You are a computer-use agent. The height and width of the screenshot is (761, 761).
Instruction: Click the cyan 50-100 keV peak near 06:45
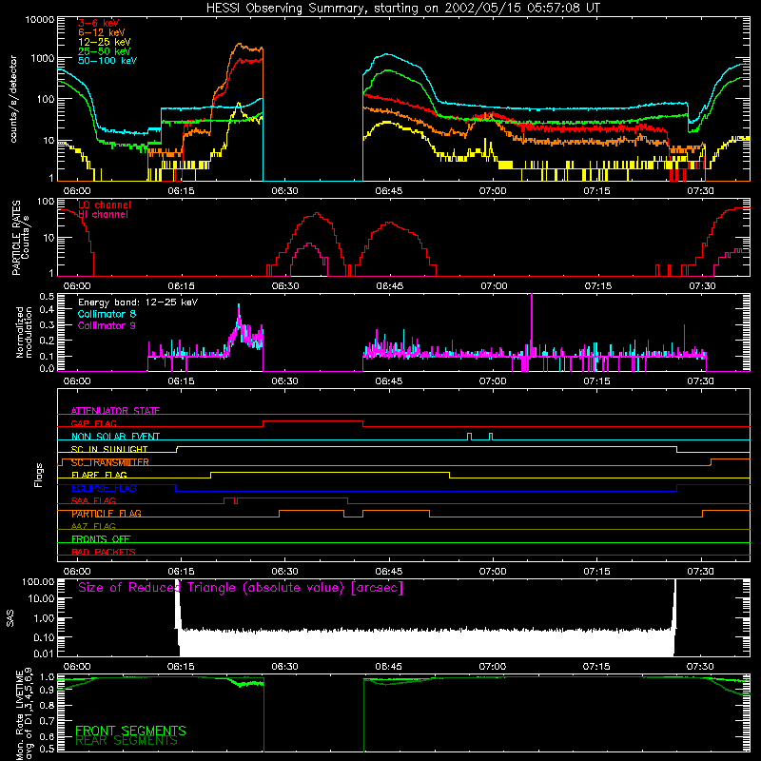click(x=386, y=54)
